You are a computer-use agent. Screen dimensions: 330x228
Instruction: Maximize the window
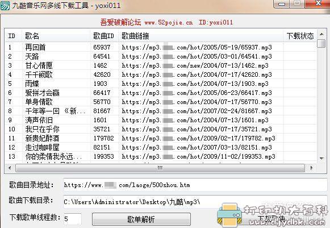point(297,3)
